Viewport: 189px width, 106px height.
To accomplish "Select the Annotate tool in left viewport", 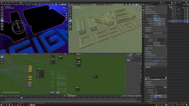I will 2,24.
